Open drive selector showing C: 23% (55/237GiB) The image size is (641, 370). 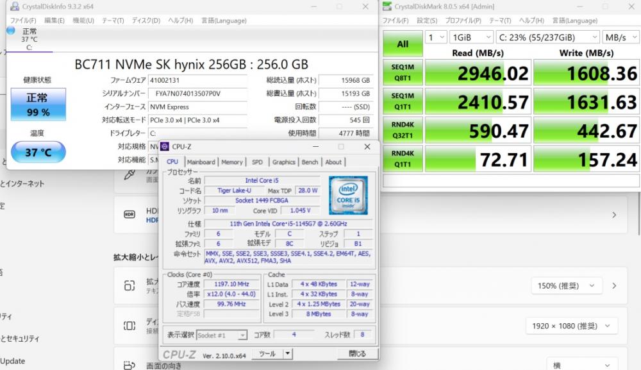pyautogui.click(x=548, y=38)
